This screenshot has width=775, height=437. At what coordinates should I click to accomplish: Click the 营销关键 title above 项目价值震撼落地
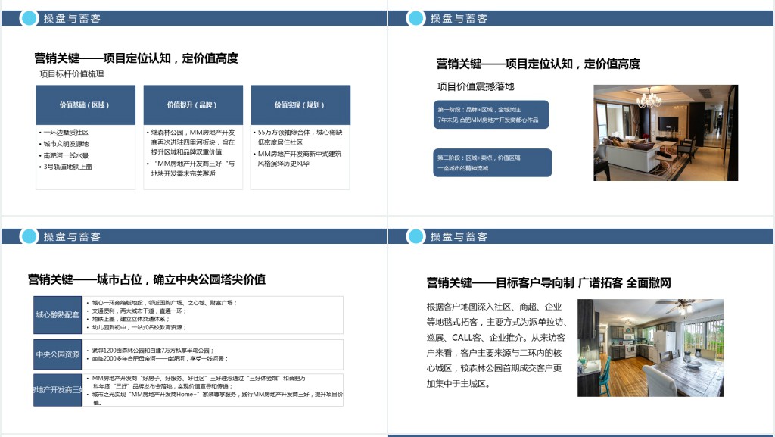pyautogui.click(x=538, y=64)
